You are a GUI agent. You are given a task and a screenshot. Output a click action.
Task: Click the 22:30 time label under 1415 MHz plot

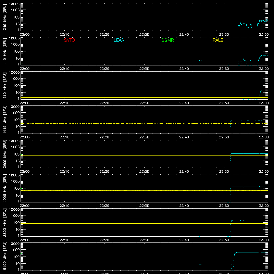(x=144, y=137)
